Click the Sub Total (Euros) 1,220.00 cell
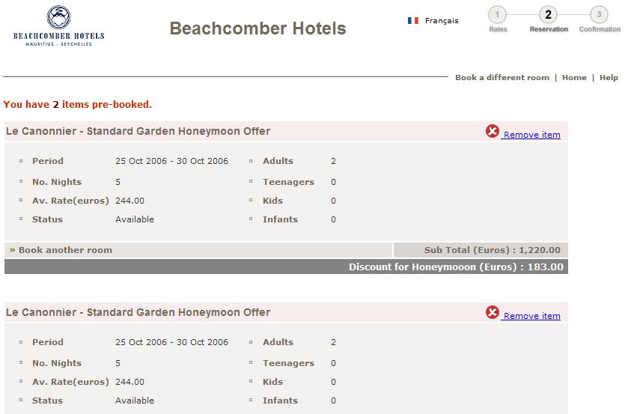This screenshot has height=414, width=628. (x=481, y=250)
